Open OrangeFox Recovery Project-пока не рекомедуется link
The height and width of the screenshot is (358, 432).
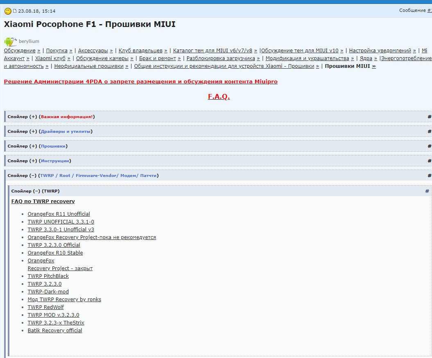(92, 237)
